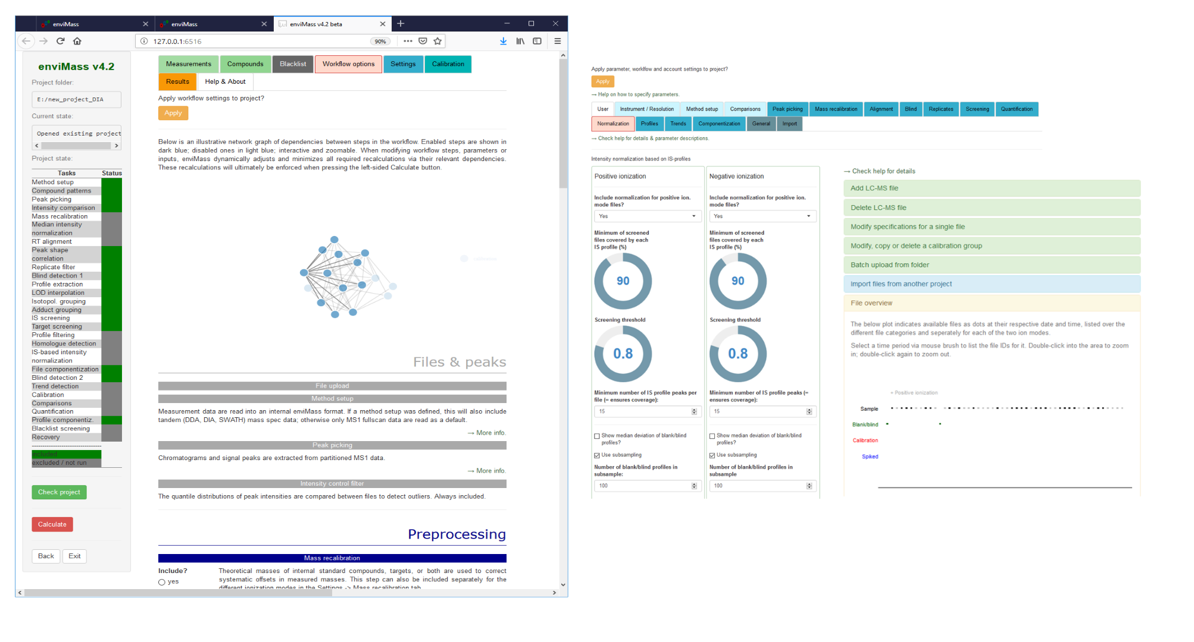This screenshot has width=1194, height=642.
Task: Open the Instrument / Resolution settings tab
Action: 646,109
